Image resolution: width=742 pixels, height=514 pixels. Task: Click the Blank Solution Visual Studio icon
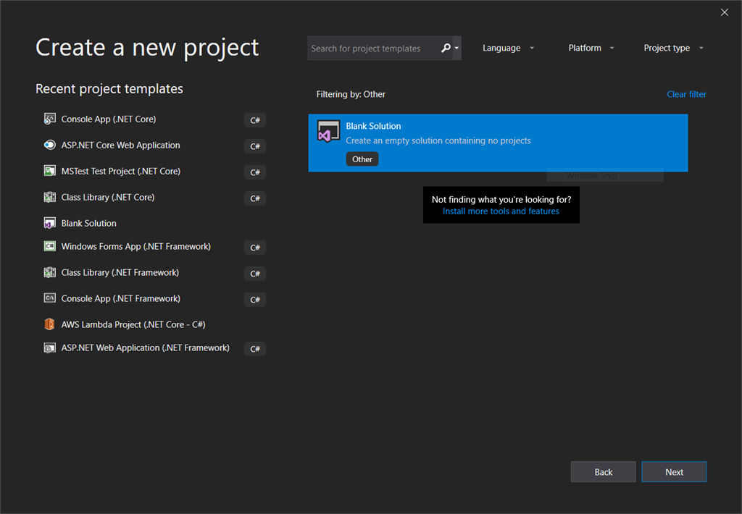328,132
